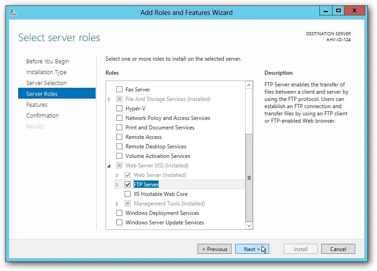Maximize the wizard window

pyautogui.click(x=338, y=10)
